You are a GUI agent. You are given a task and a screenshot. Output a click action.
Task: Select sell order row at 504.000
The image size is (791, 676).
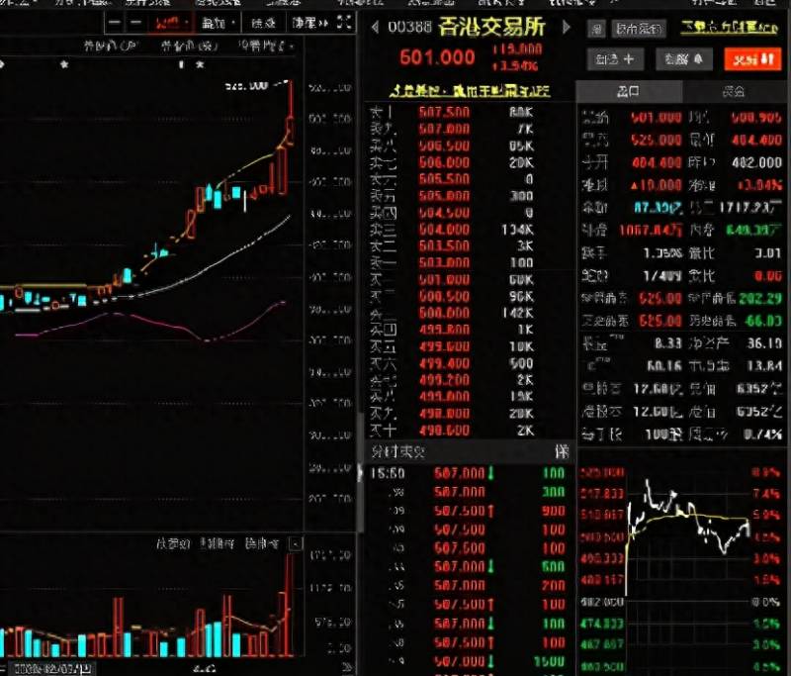[x=452, y=230]
